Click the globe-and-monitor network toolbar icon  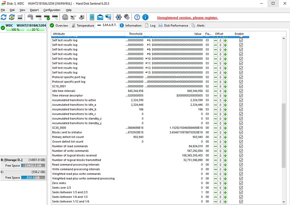click(108, 17)
